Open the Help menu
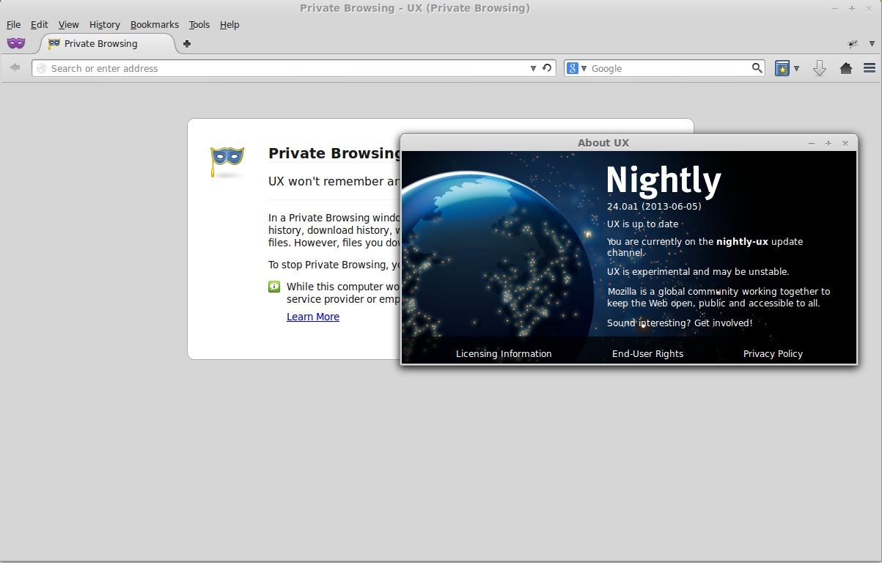 229,24
